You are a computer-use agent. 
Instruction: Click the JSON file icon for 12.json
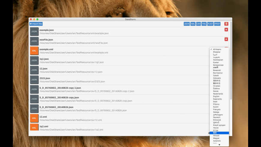coord(34,70)
